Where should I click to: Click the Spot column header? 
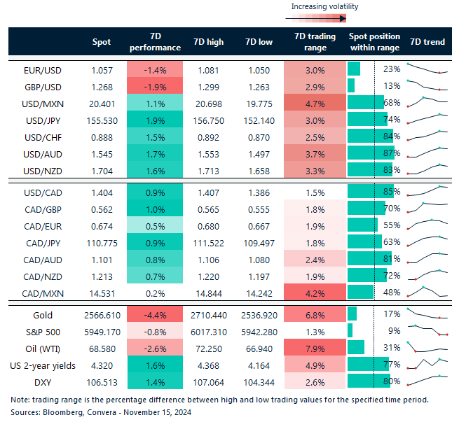click(x=102, y=42)
